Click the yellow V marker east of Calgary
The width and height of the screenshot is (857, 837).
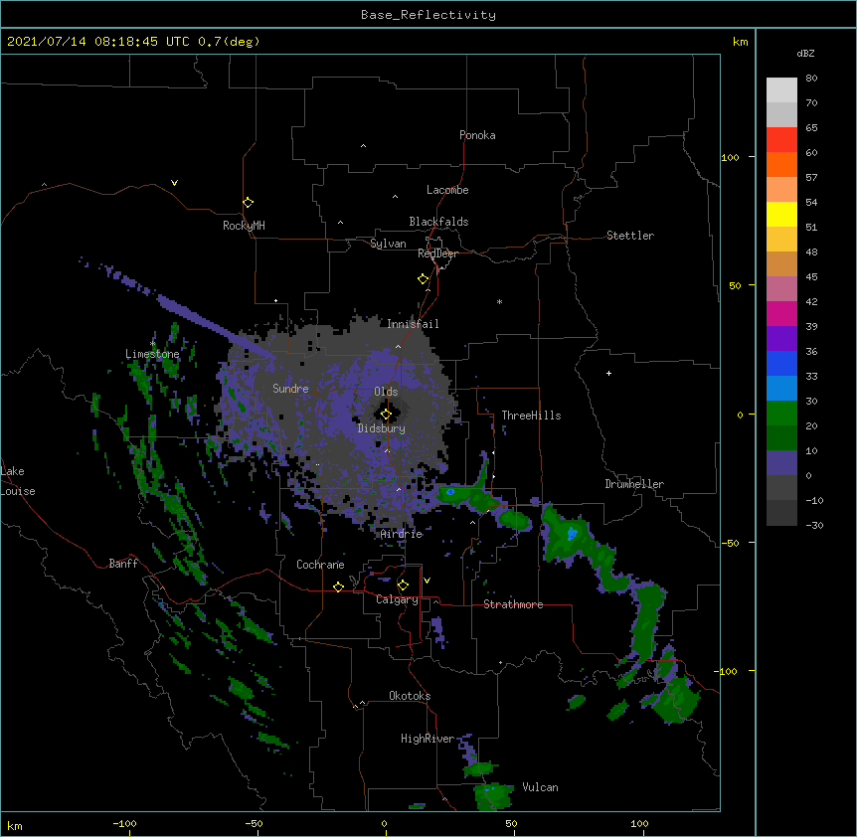[427, 581]
